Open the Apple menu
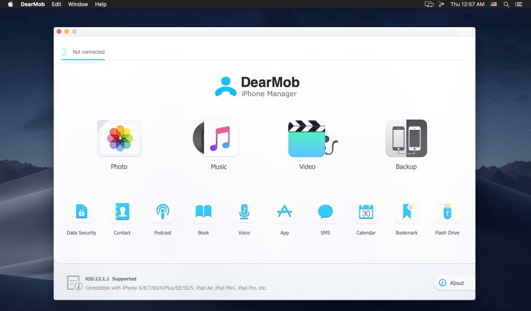This screenshot has width=531, height=311. [x=11, y=4]
